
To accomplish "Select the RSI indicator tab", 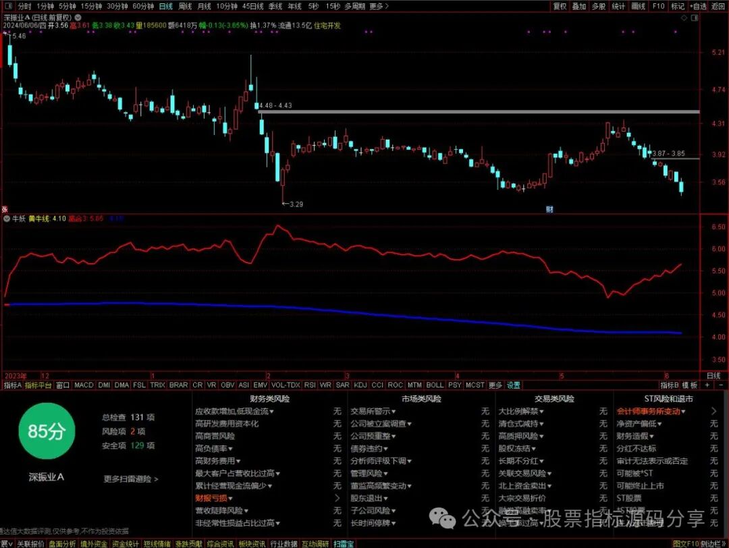I will 310,385.
